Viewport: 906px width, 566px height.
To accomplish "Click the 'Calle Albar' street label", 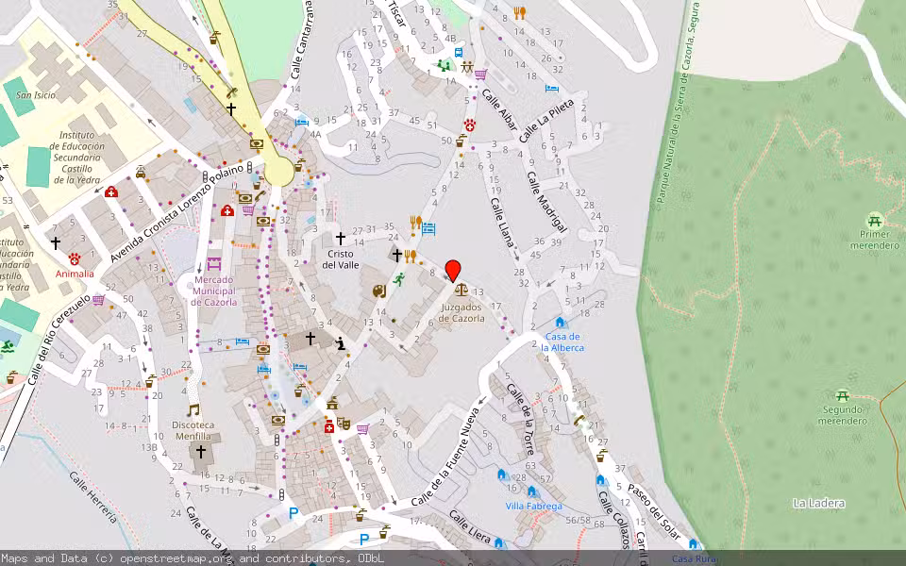I will pos(500,109).
